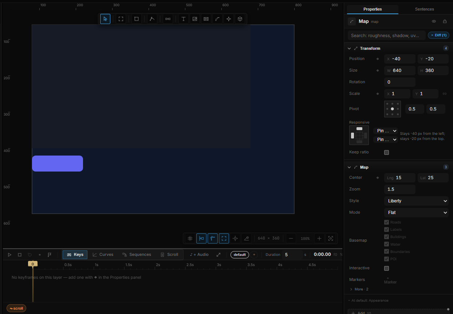Expand the timeline panel with diagonal arrows
Viewport: 453px width, 314px height.
218,255
